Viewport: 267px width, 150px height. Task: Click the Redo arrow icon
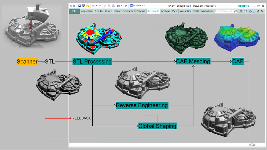click(100, 6)
